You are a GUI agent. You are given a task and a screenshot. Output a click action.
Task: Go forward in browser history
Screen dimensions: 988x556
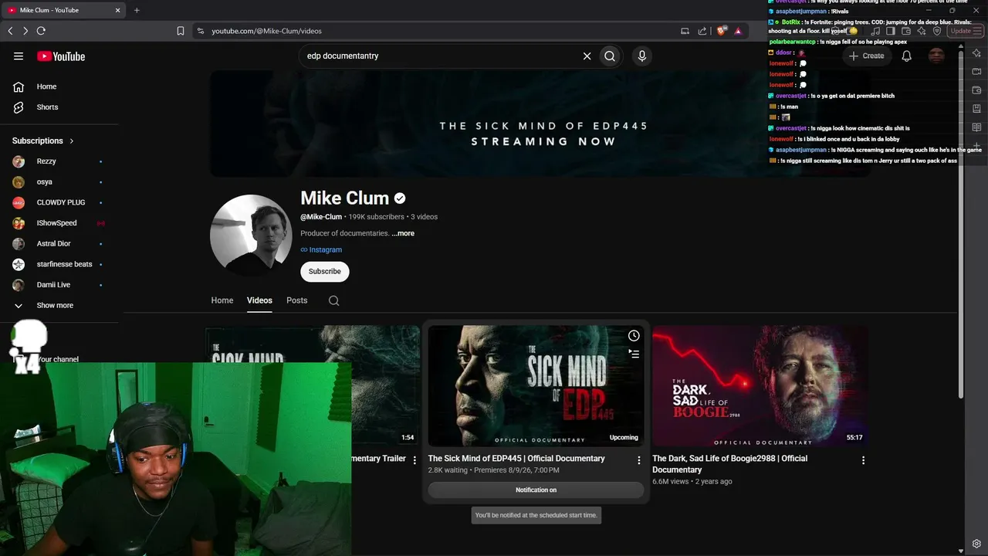pos(25,31)
